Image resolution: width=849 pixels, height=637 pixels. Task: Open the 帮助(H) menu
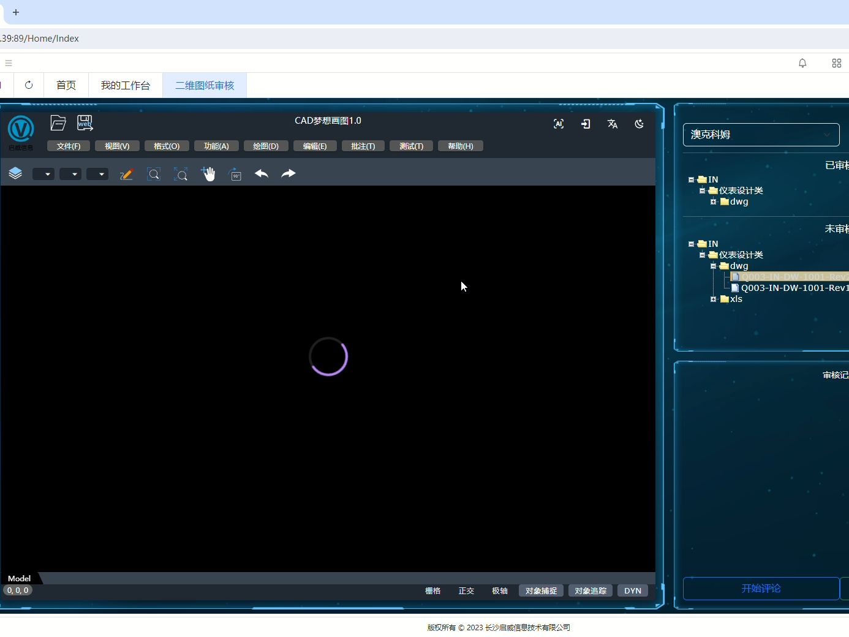point(461,146)
